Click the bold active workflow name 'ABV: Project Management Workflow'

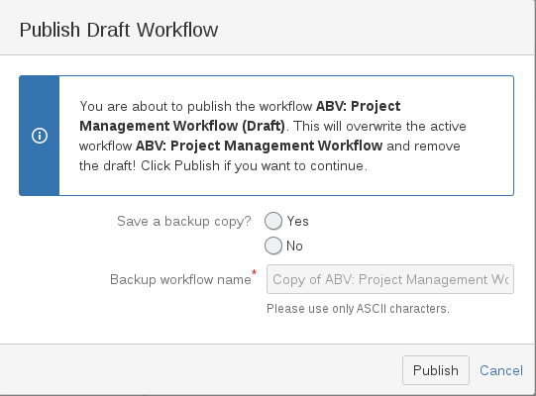pyautogui.click(x=260, y=146)
